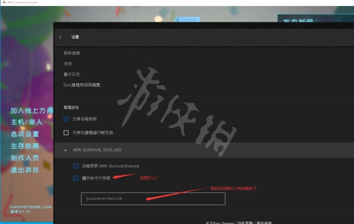The width and height of the screenshot is (354, 224).
Task: Click the ARK icon in the title bar
Action: [x=4, y=2]
